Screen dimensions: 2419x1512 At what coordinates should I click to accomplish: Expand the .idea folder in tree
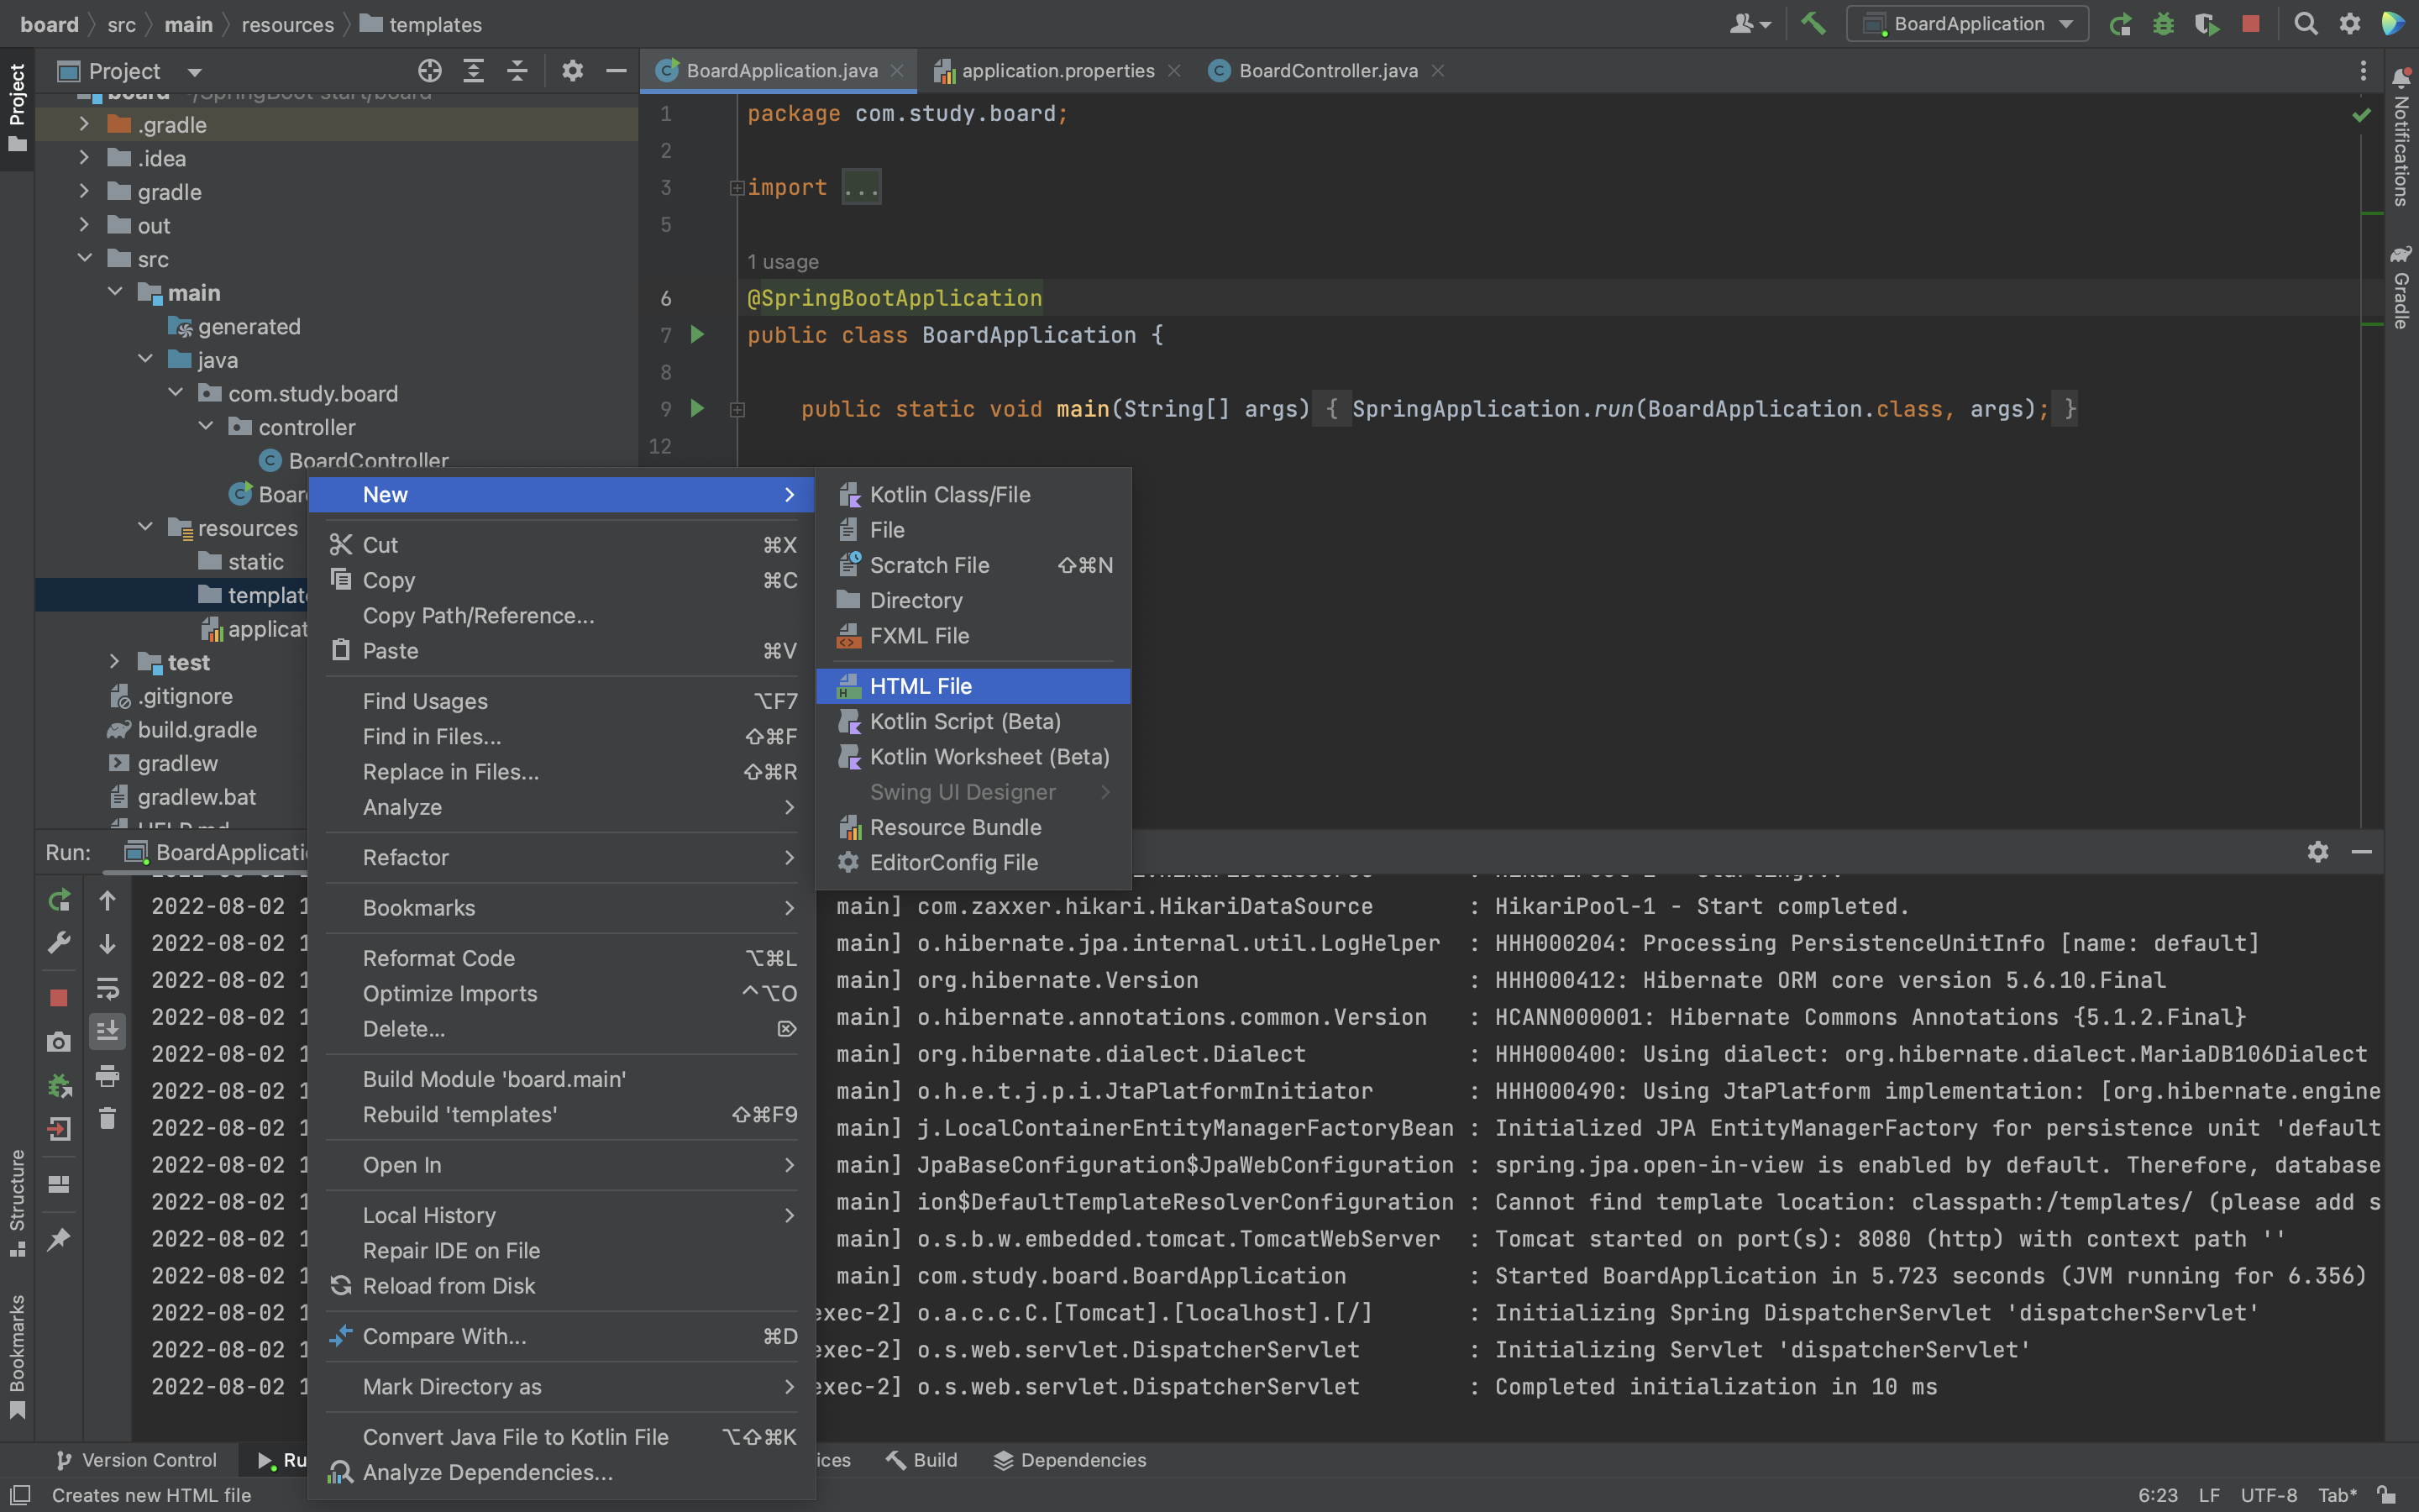(x=84, y=158)
